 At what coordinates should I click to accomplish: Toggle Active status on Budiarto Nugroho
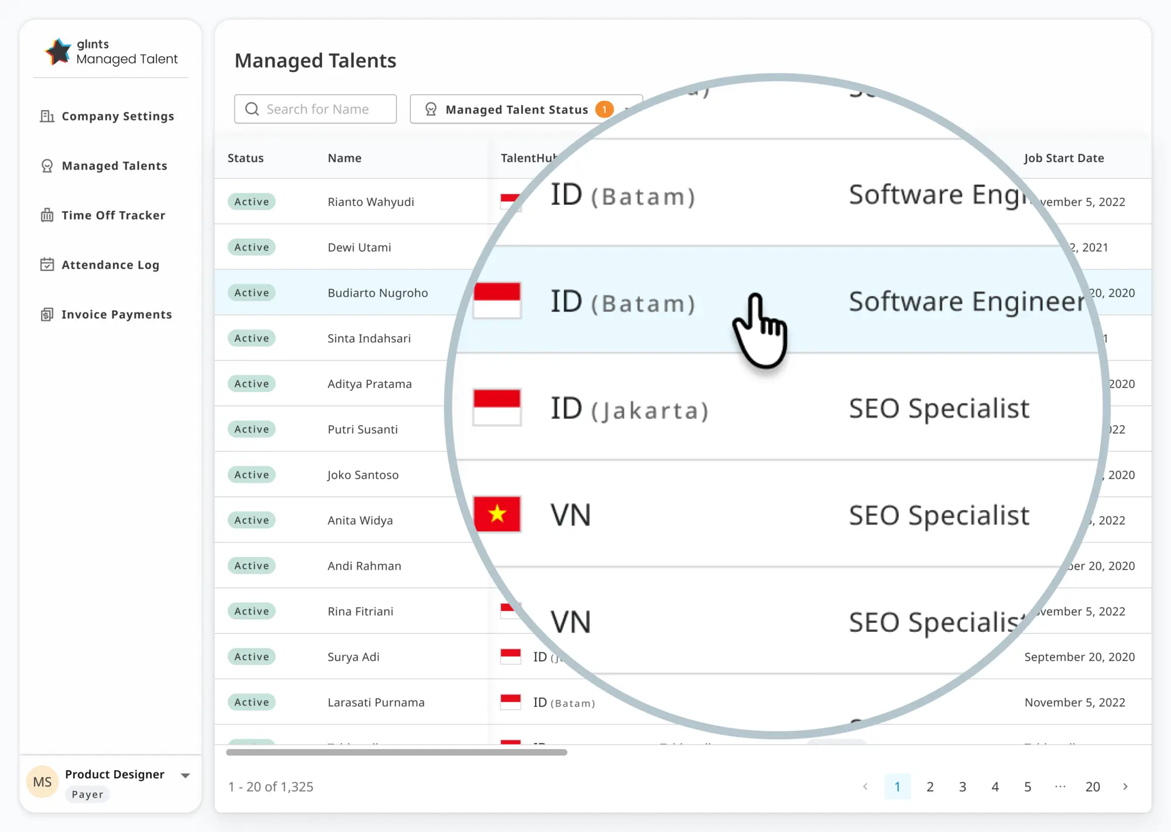251,293
